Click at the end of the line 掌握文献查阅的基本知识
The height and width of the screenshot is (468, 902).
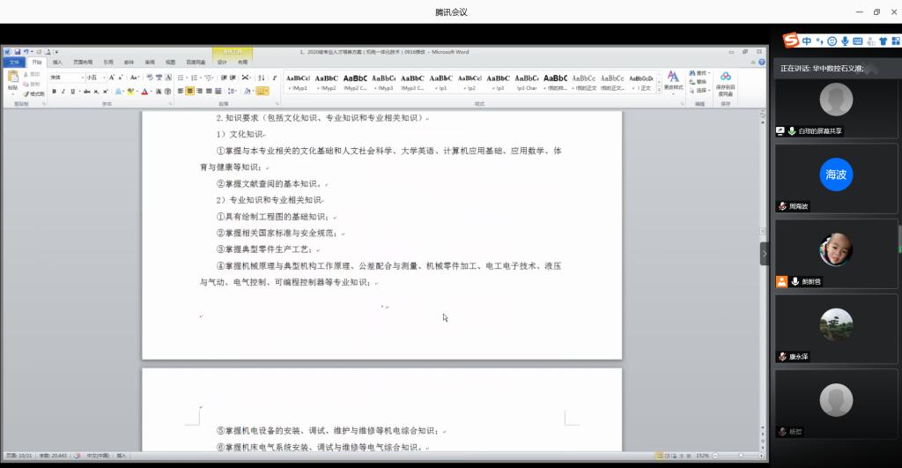(324, 184)
